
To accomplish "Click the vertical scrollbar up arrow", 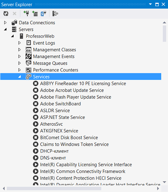I will (x=164, y=23).
